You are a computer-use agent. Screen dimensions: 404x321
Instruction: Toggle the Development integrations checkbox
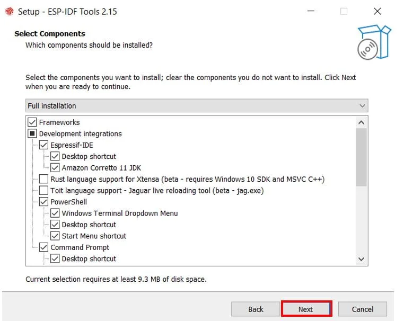point(32,133)
